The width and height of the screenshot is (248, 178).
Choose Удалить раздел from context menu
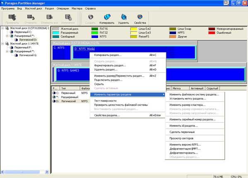pyautogui.click(x=128, y=70)
